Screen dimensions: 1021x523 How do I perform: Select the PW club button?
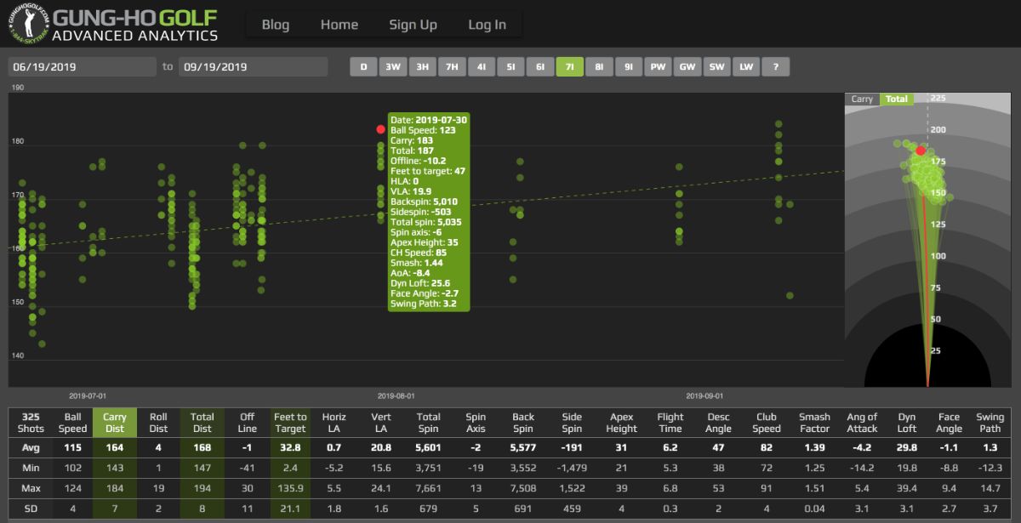658,66
